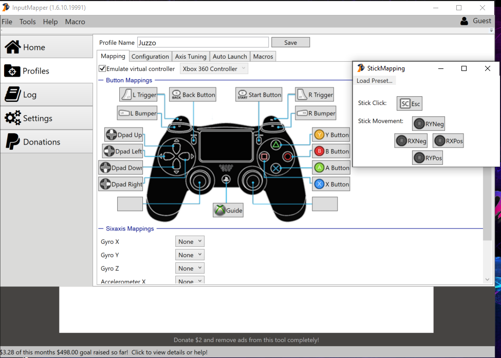Open the Home section
The width and height of the screenshot is (501, 358).
(x=46, y=47)
